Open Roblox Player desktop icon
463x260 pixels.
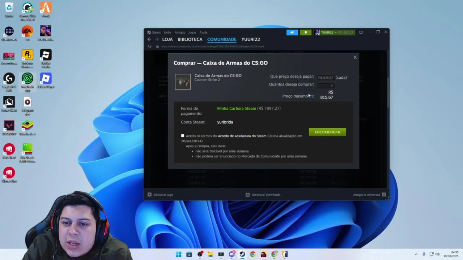click(46, 80)
